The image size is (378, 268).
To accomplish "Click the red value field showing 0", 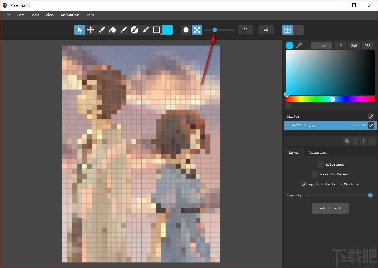I will [340, 46].
